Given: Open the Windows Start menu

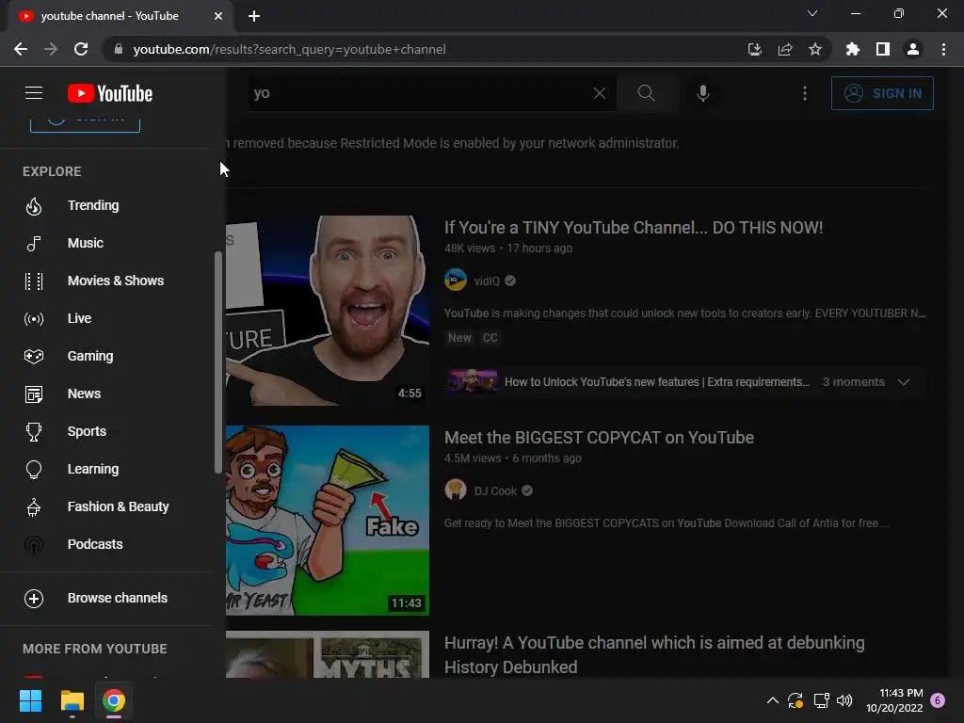Looking at the screenshot, I should tap(30, 700).
